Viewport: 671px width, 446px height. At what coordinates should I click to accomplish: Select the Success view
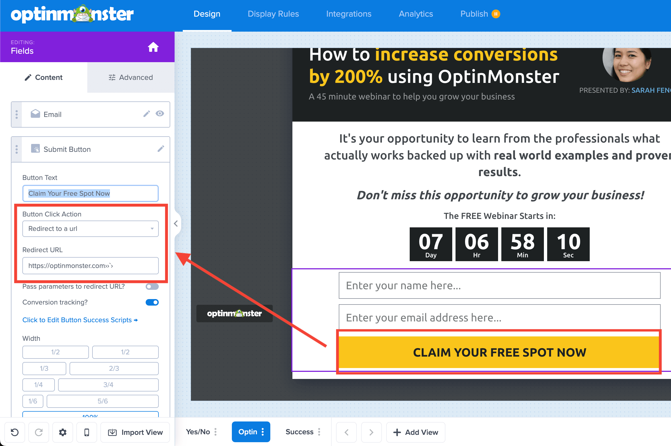(x=299, y=432)
